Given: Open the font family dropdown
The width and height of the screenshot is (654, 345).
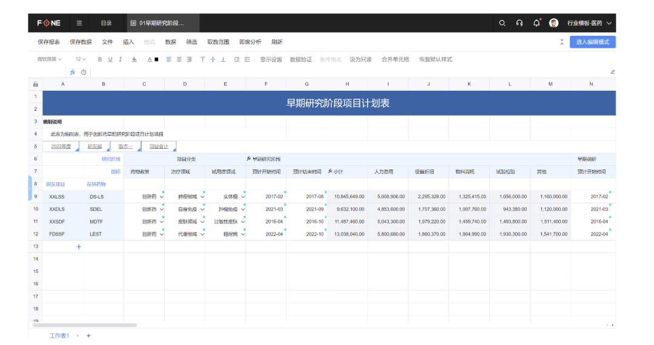Looking at the screenshot, I should pos(49,59).
